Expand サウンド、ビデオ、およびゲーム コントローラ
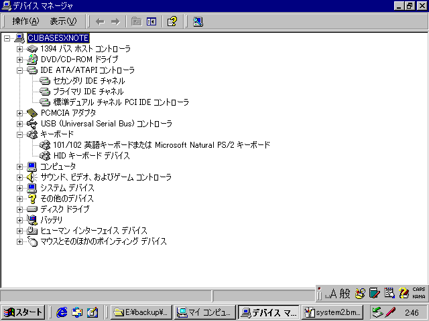The height and width of the screenshot is (321, 429). [19, 177]
